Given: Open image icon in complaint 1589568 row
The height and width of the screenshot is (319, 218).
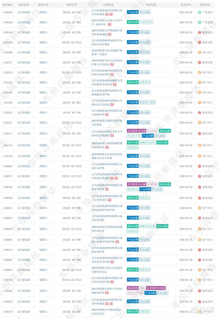Looking at the screenshot, I should [x=112, y=282].
